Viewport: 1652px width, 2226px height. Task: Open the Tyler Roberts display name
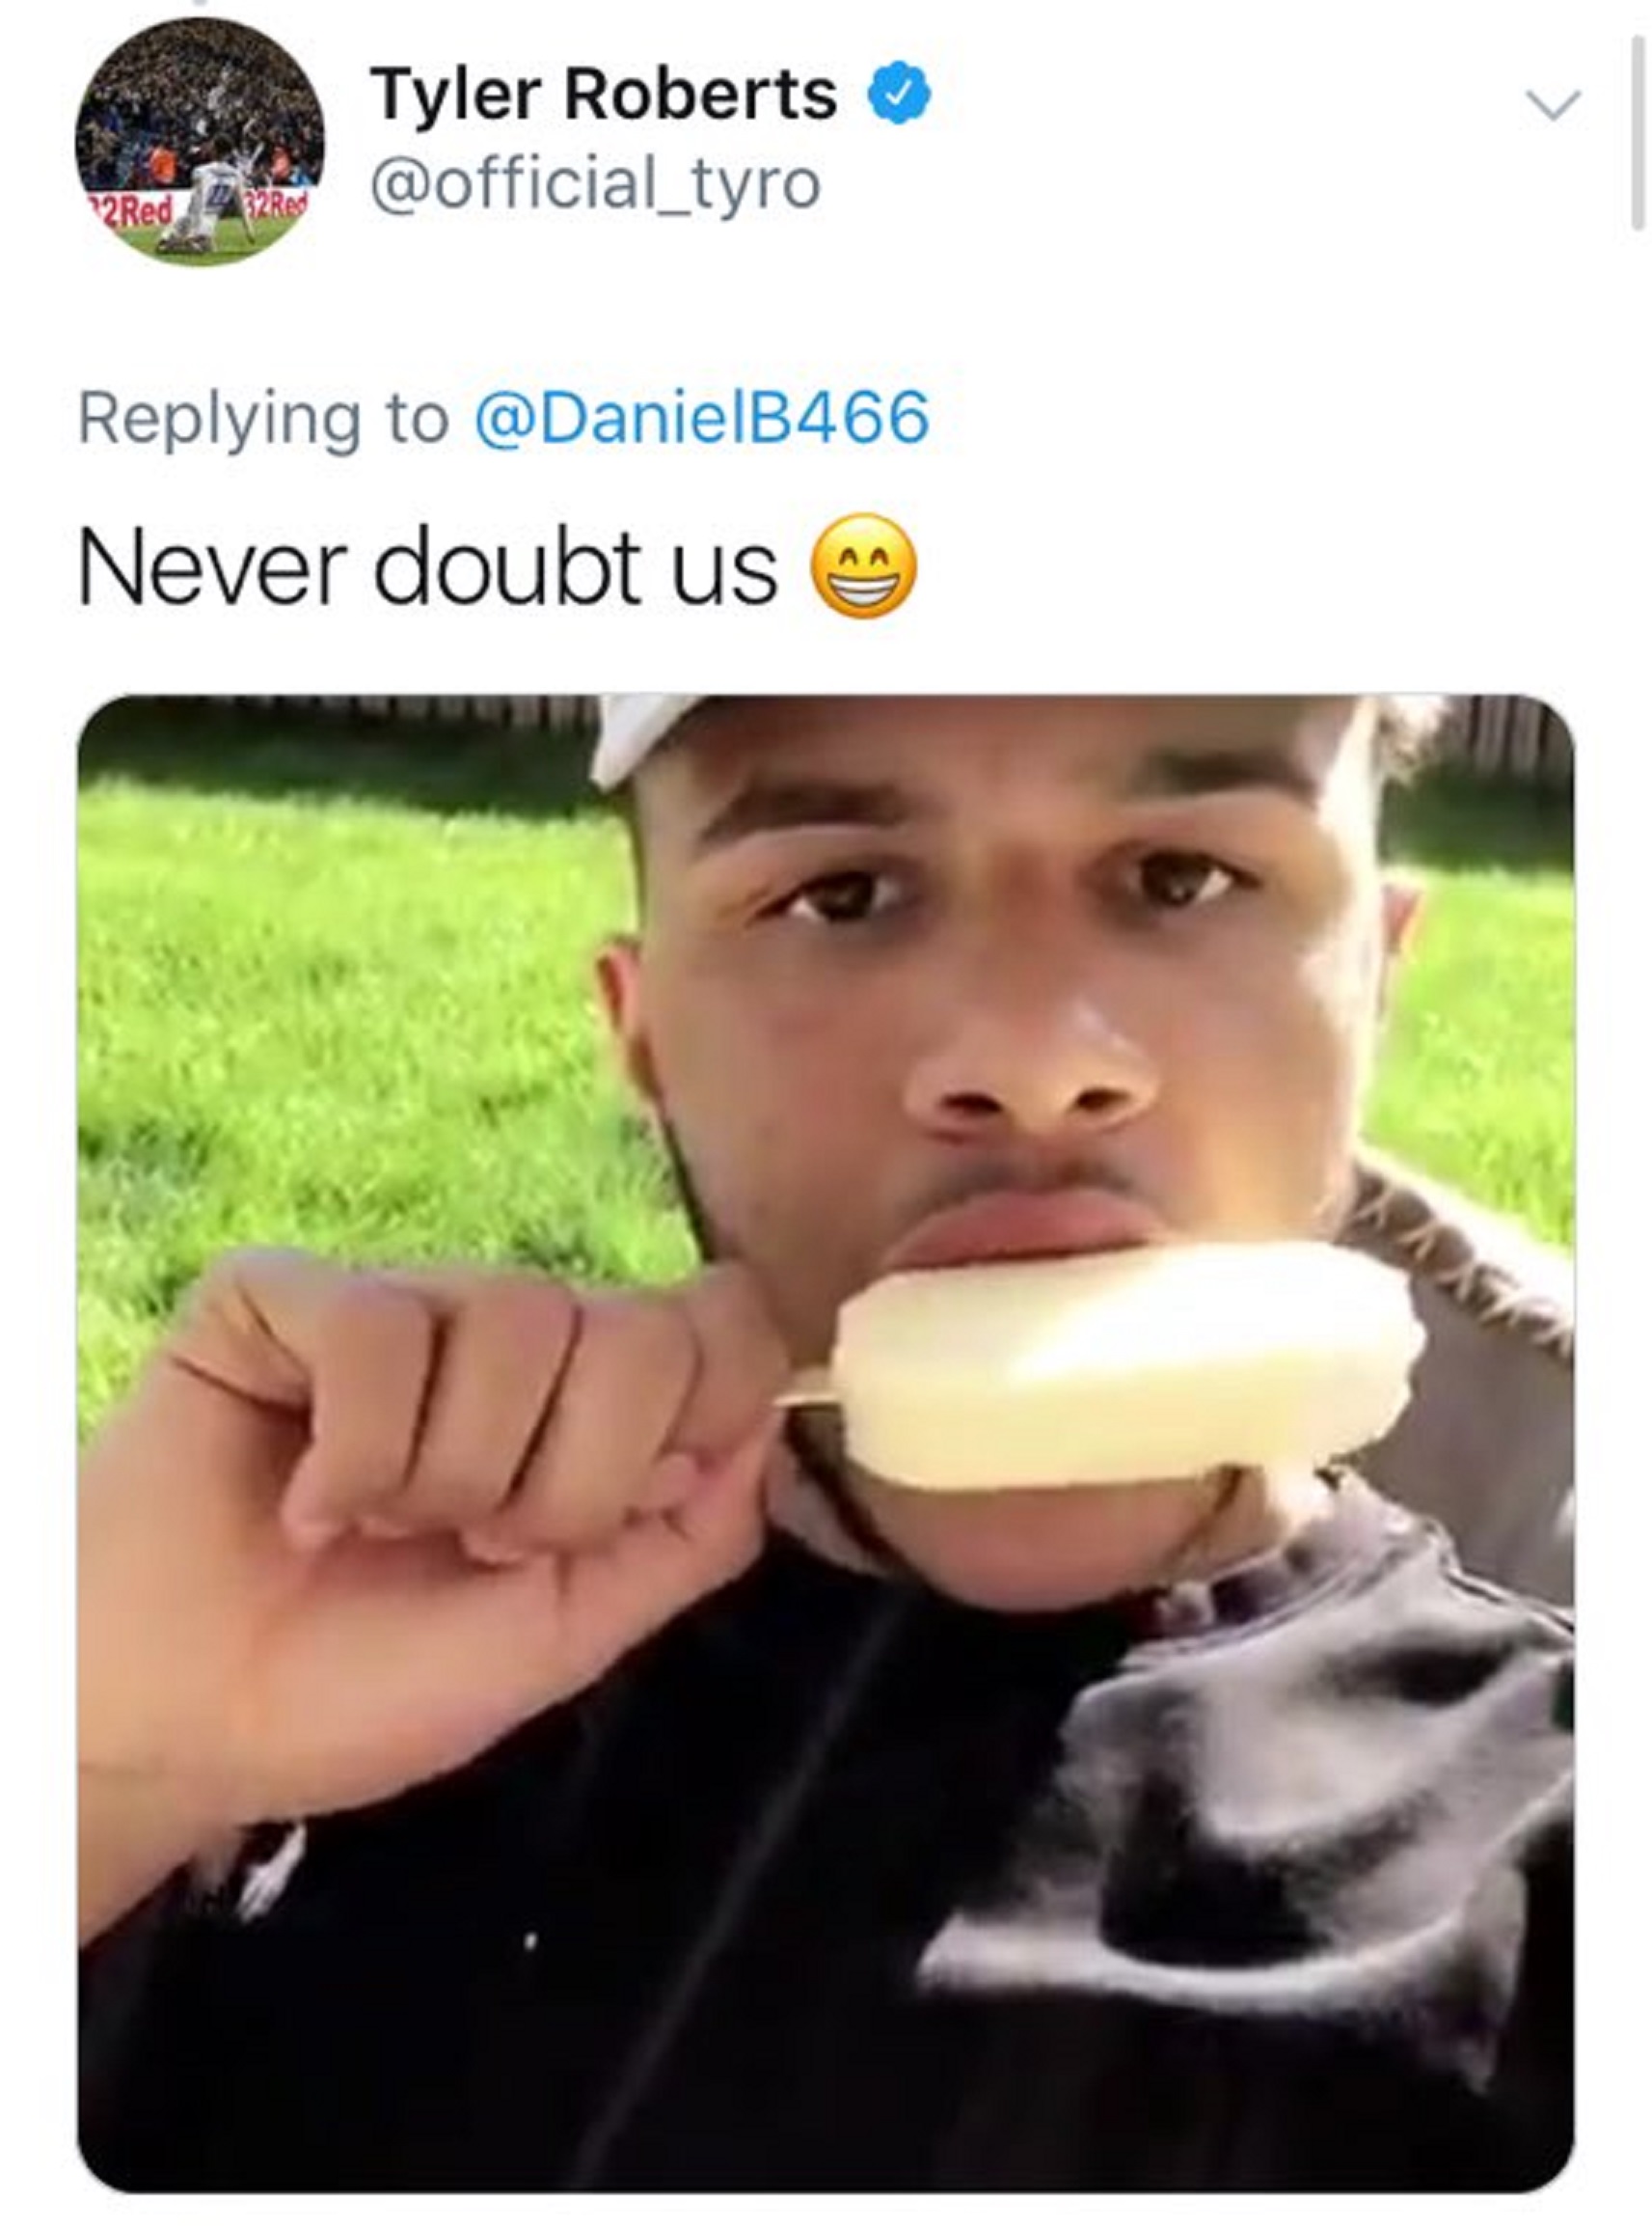click(604, 96)
